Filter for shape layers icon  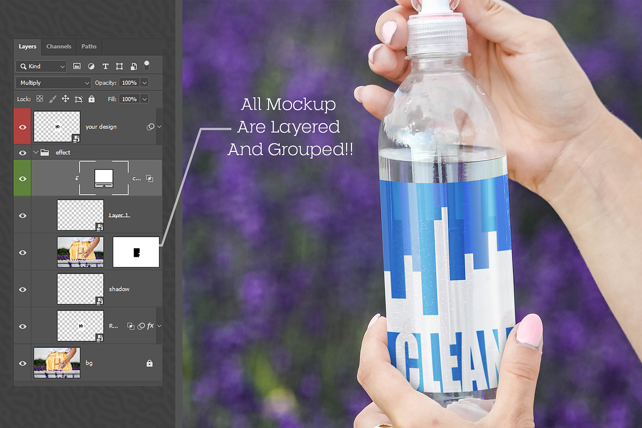tap(119, 66)
